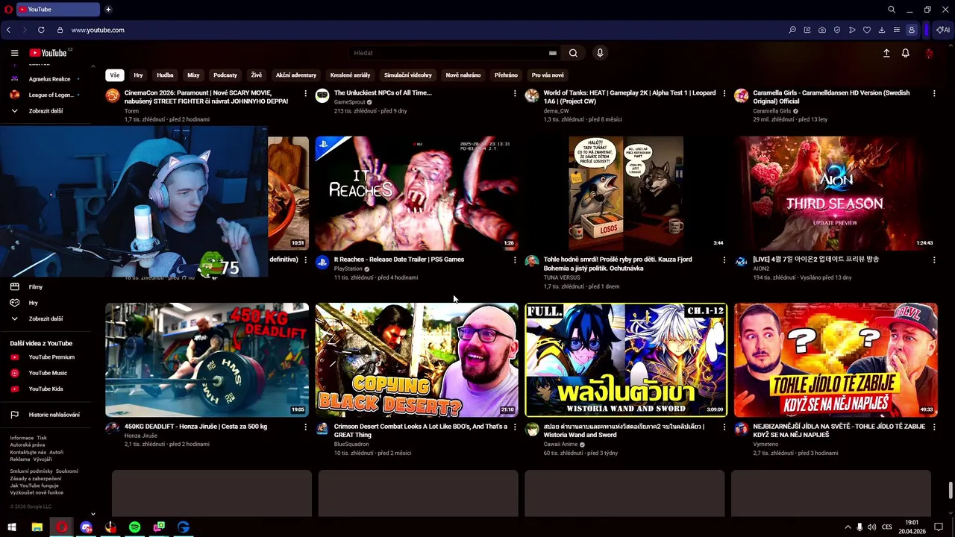Open the on-screen keyboard icon in search box

[x=552, y=53]
